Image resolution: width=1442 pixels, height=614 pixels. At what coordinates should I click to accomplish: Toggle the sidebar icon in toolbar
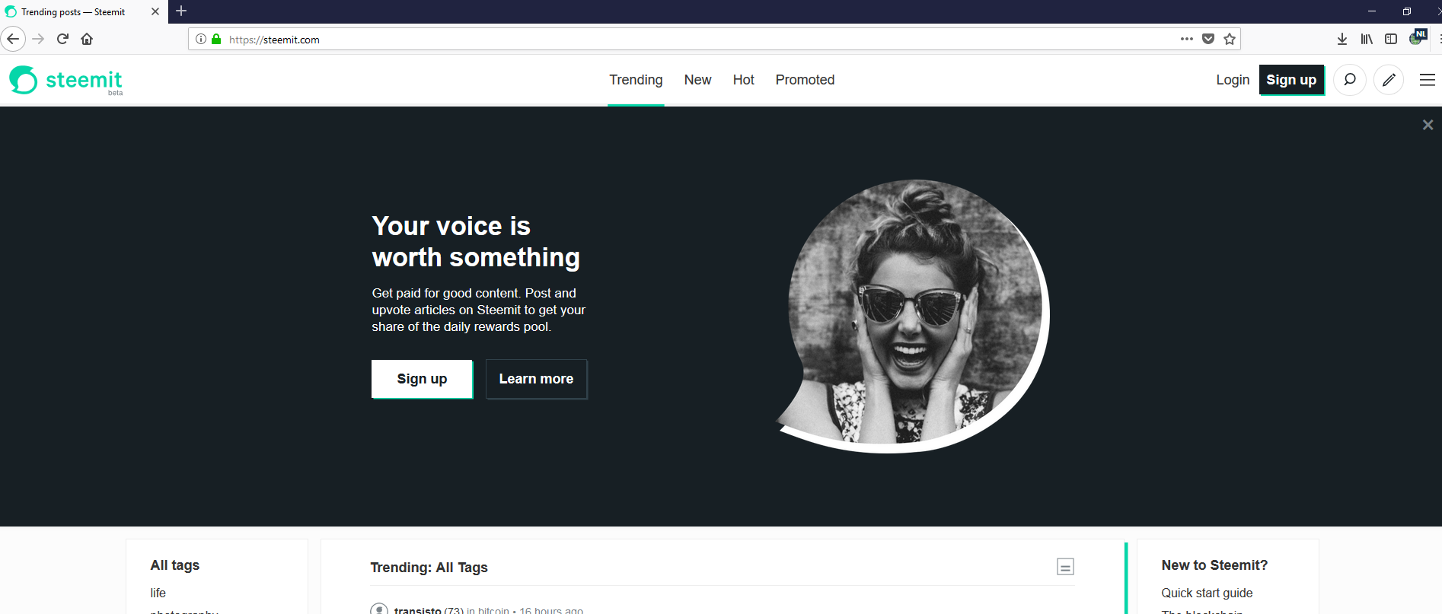pos(1391,39)
